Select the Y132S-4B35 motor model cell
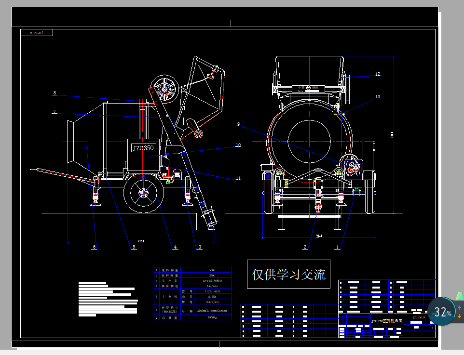Image resolution: width=464 pixels, height=355 pixels. [214, 291]
